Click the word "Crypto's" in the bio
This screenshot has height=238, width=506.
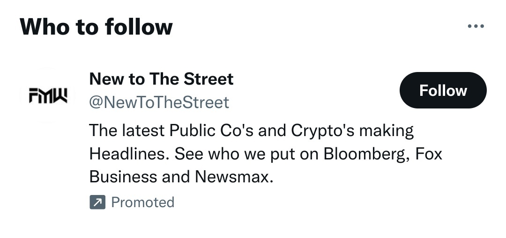pos(322,131)
